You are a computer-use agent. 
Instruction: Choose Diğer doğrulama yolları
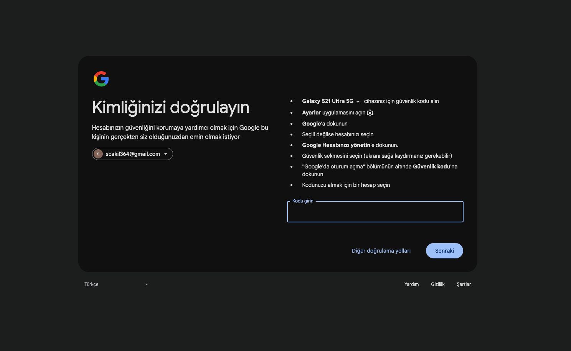click(381, 251)
